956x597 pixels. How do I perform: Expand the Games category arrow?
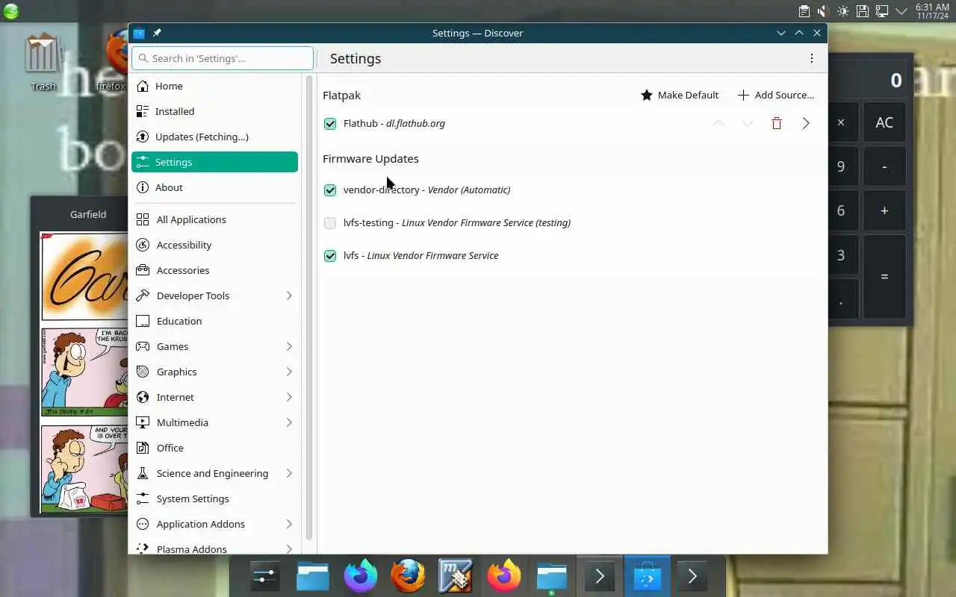click(x=289, y=346)
